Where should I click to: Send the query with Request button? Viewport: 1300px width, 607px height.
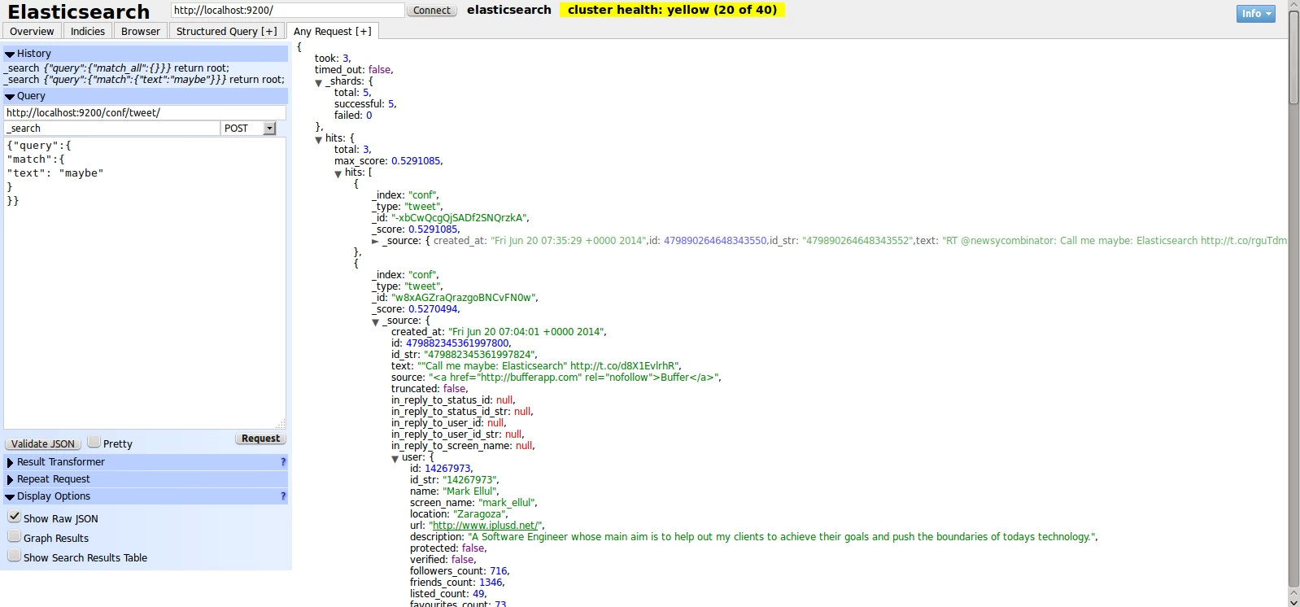point(260,439)
